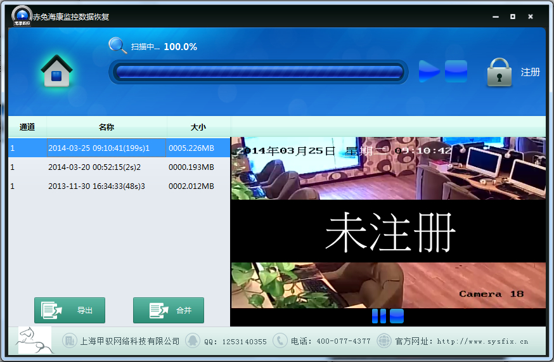The height and width of the screenshot is (362, 554).
Task: Click the 合并 merge button
Action: click(x=169, y=311)
